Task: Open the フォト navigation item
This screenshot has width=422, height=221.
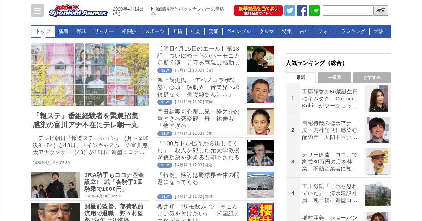Action: (325, 31)
